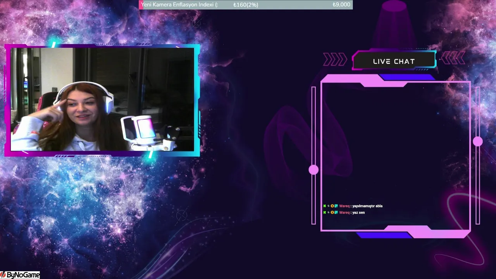Image resolution: width=496 pixels, height=279 pixels.
Task: Click the gold 1 badge beside "yapılmamıştır abla"
Action: coord(332,206)
